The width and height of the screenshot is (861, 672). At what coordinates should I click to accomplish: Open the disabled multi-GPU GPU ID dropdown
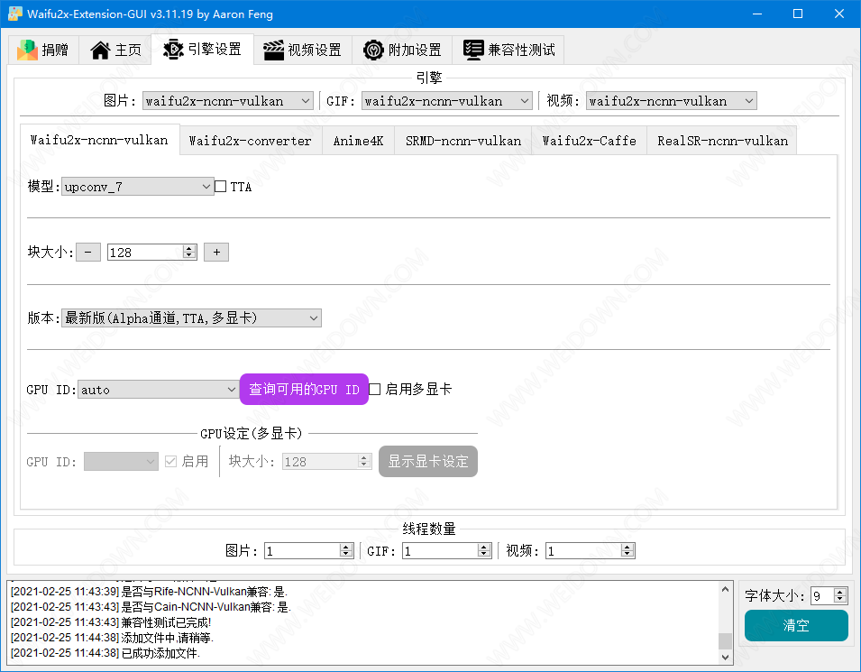[x=121, y=462]
